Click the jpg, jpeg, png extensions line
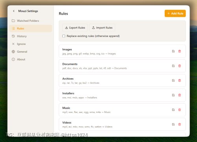The width and height of the screenshot is (197, 142). (x=89, y=53)
